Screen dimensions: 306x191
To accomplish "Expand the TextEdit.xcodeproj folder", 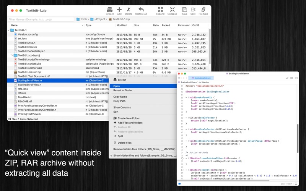I will point(12,55).
